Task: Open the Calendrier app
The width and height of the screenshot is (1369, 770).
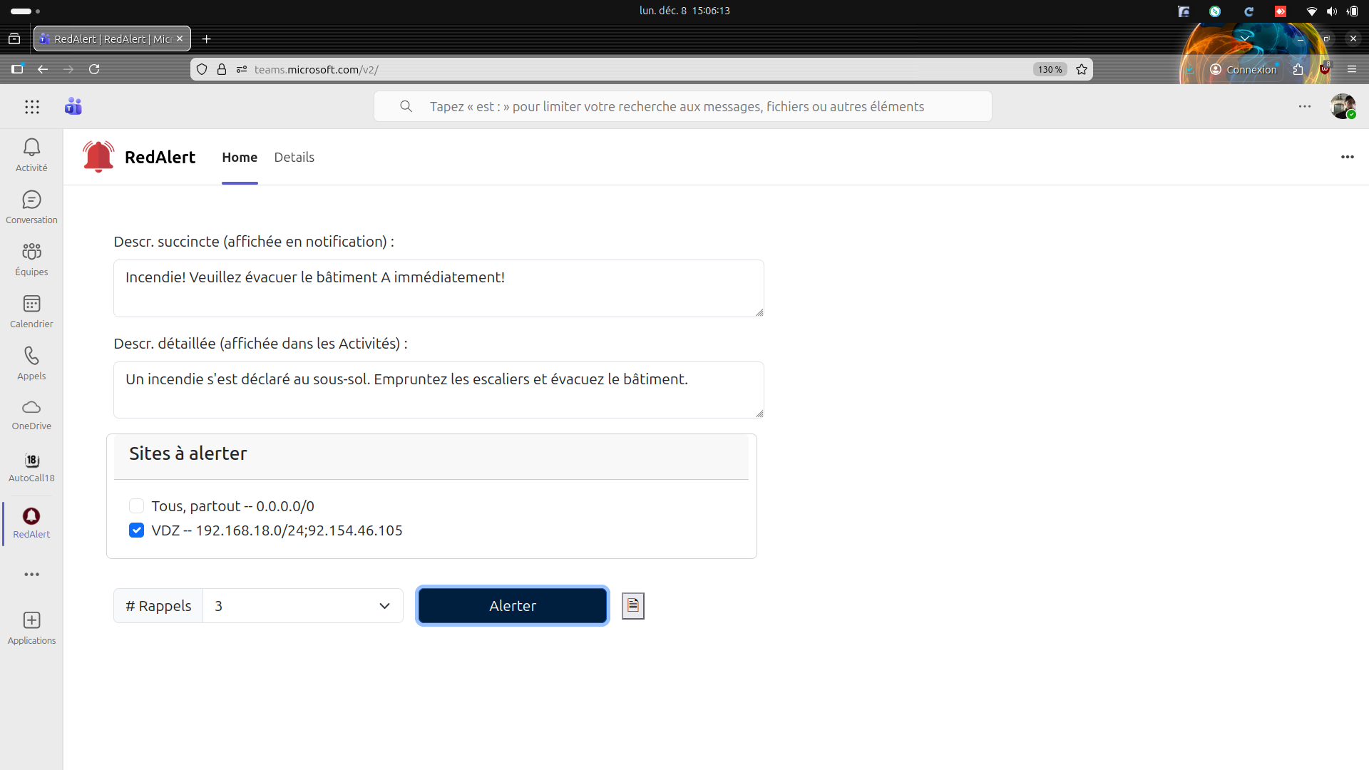Action: click(x=31, y=304)
